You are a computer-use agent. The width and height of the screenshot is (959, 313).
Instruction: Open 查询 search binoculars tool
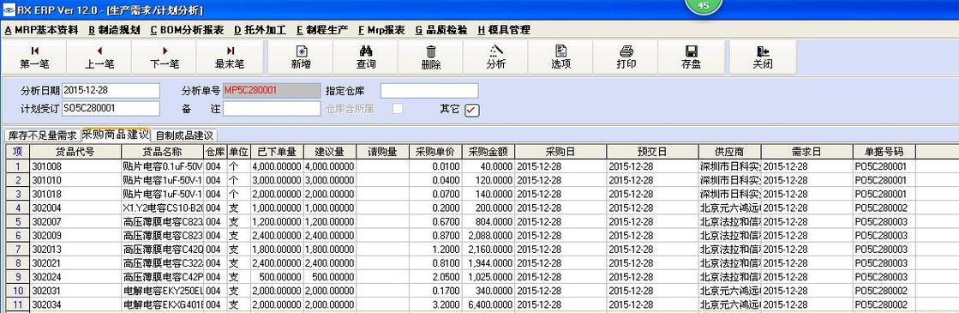pos(366,57)
